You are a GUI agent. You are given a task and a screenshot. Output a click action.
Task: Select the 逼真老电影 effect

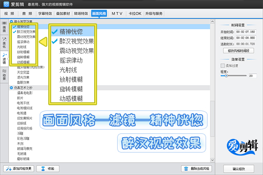click(x=25, y=93)
